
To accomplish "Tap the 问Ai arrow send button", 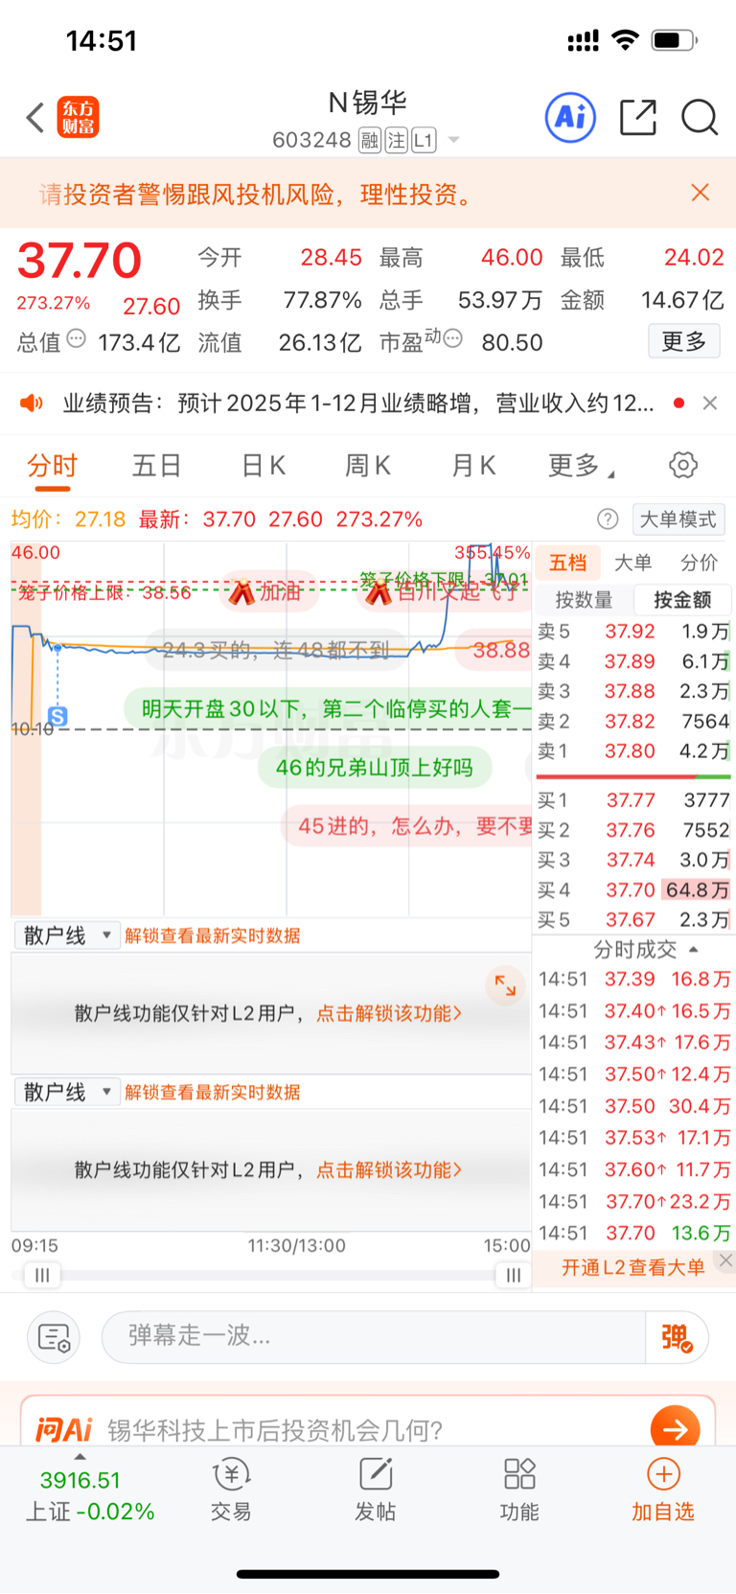I will click(x=675, y=1429).
